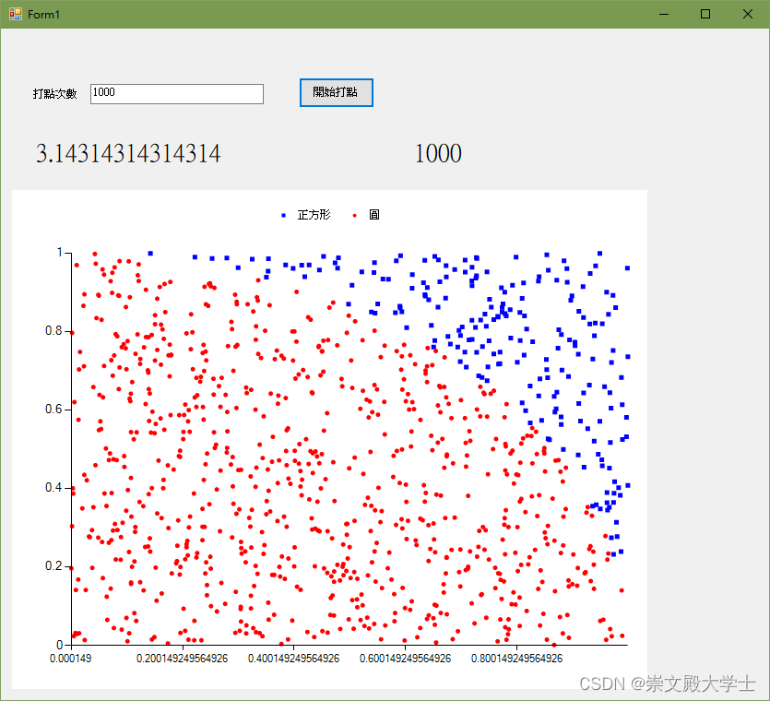This screenshot has width=770, height=701.
Task: Click the blue 正方形 legend marker
Action: coord(283,215)
